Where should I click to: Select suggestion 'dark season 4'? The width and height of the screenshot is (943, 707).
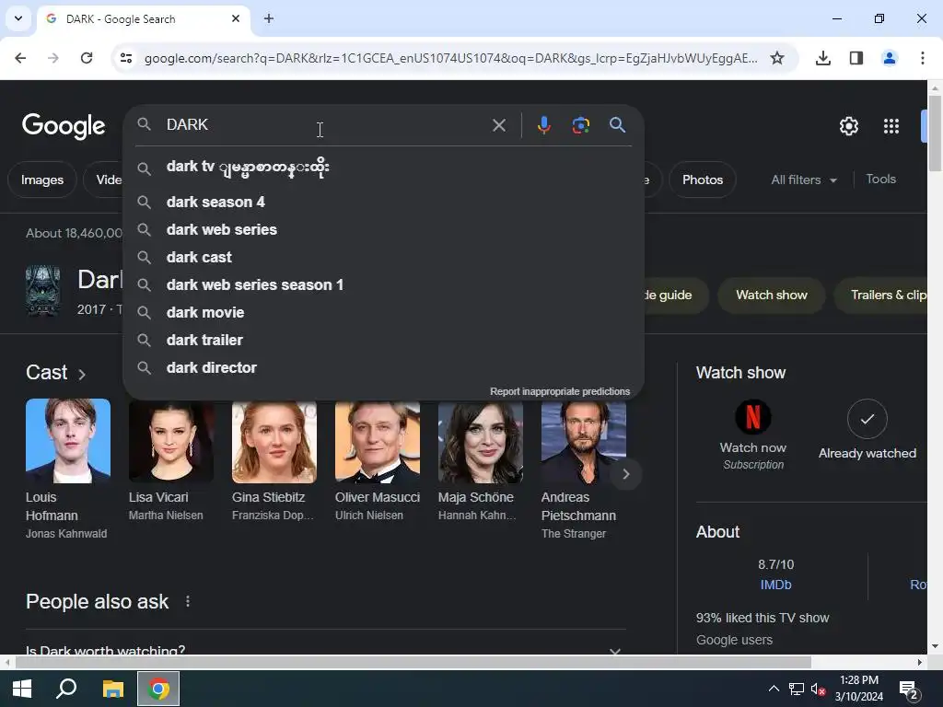pyautogui.click(x=383, y=202)
